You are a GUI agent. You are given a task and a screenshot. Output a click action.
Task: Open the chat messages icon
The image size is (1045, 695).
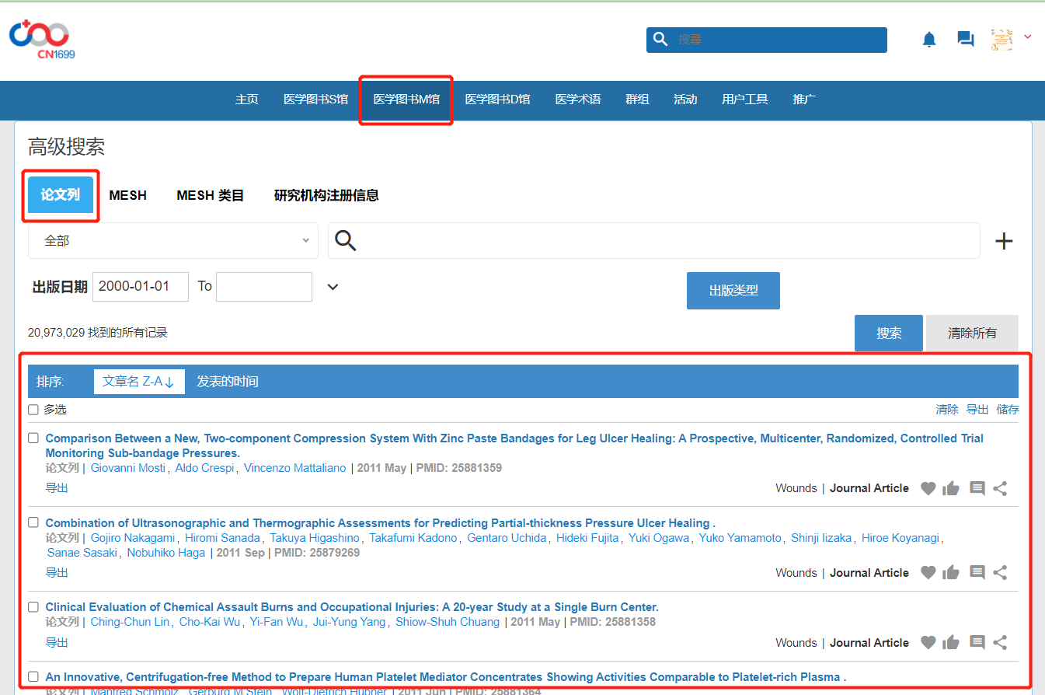point(966,40)
